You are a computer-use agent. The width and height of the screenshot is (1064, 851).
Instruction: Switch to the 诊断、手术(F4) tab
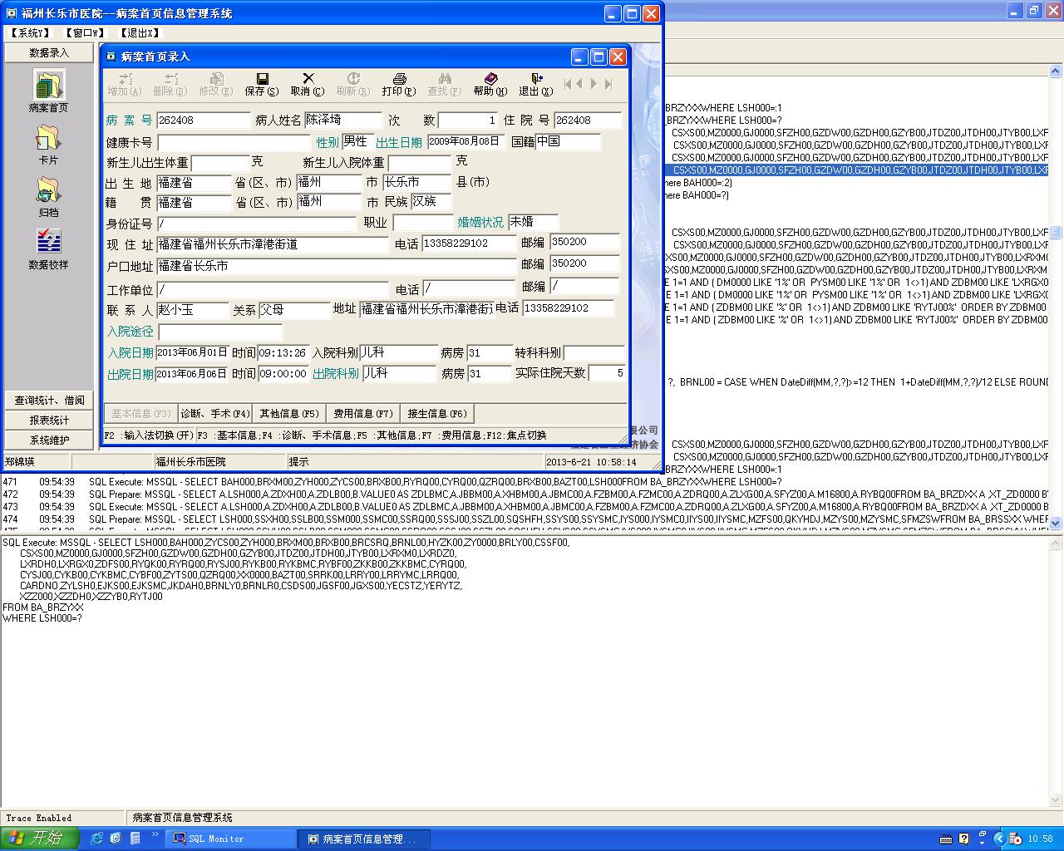click(215, 413)
